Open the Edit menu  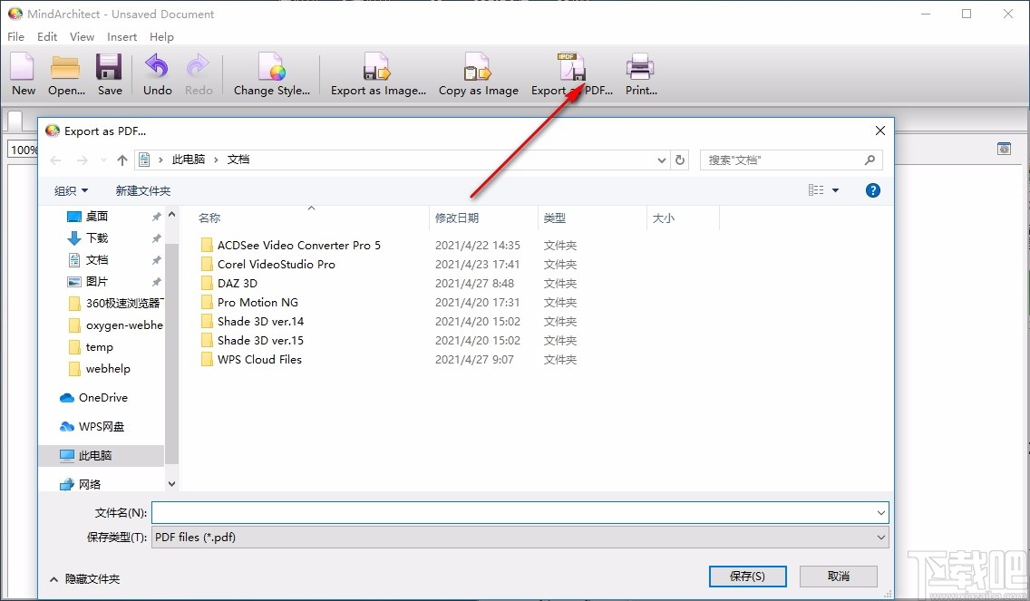coord(46,37)
